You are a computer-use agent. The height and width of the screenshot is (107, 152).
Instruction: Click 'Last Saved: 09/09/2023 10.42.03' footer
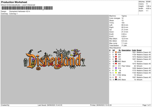50,105
